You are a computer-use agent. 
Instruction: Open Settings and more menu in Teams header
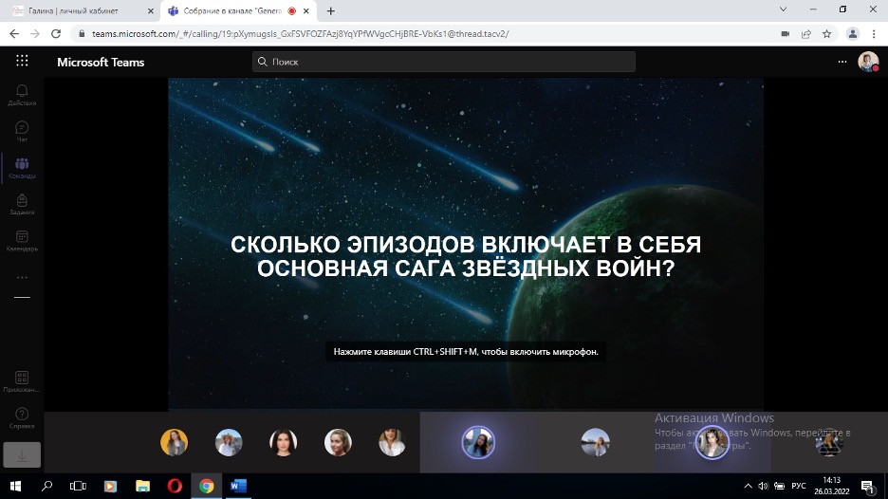pyautogui.click(x=842, y=62)
